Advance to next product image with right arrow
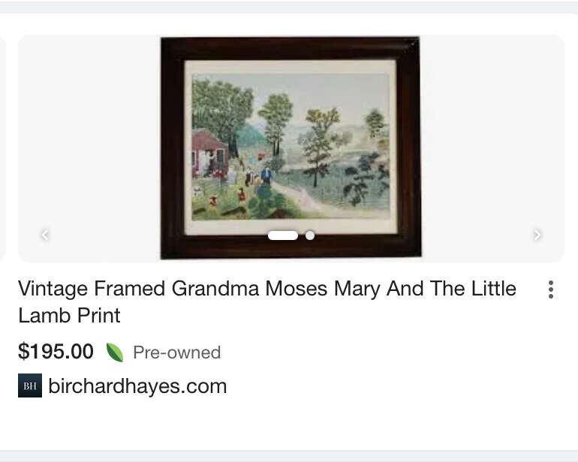 [x=537, y=235]
